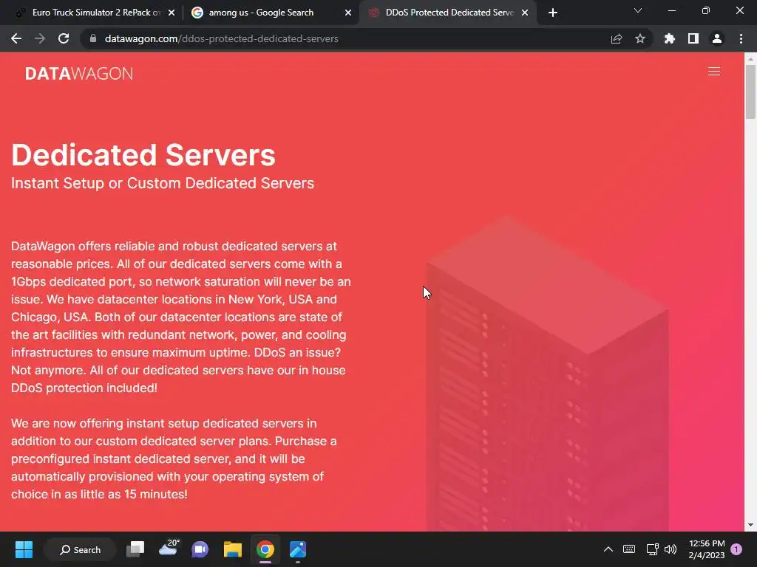Toggle the Chrome side panel
Image resolution: width=757 pixels, height=567 pixels.
(x=693, y=38)
